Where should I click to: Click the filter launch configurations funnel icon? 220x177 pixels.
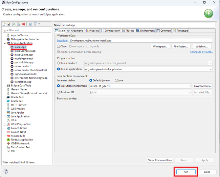(x=35, y=24)
